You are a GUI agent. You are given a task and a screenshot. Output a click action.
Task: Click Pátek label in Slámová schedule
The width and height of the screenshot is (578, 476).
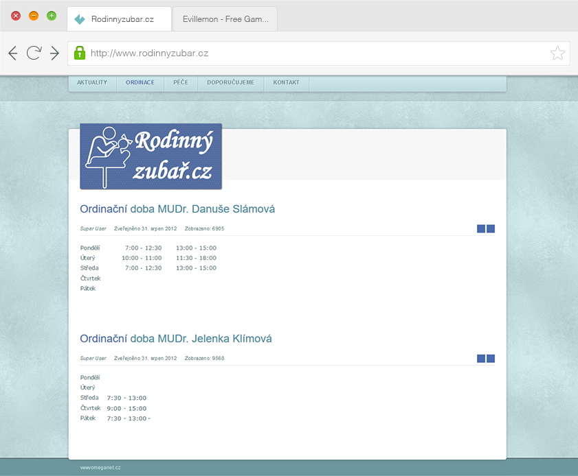(88, 288)
